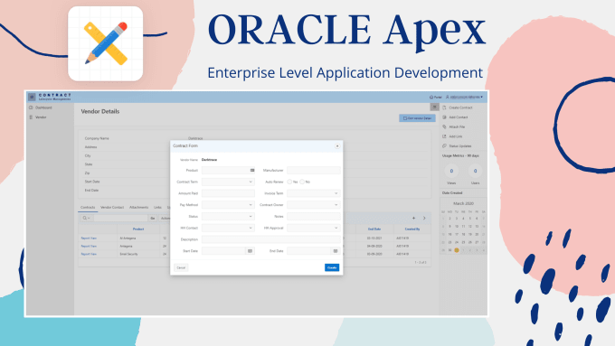Viewport: 615px width, 346px height.
Task: Click the Add Link icon
Action: click(x=444, y=136)
